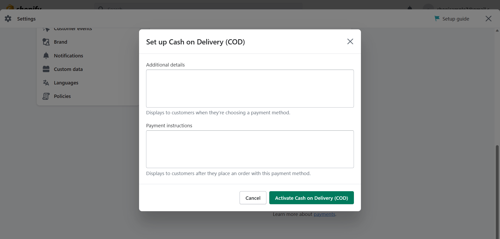Click the Custom data icon

click(46, 69)
